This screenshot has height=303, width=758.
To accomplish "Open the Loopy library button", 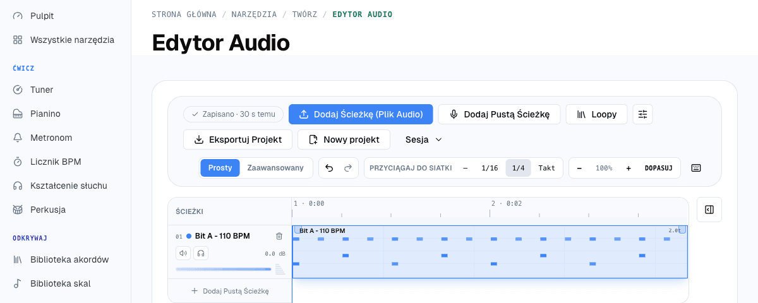I will click(x=596, y=114).
